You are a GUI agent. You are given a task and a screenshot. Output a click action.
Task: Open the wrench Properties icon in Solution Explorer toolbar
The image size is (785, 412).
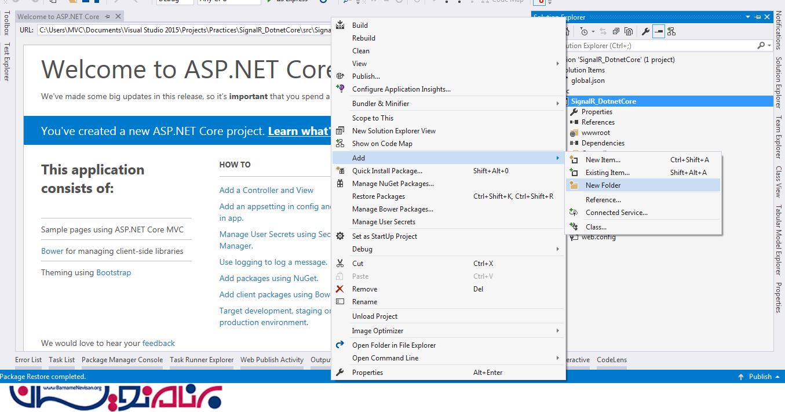pyautogui.click(x=645, y=31)
